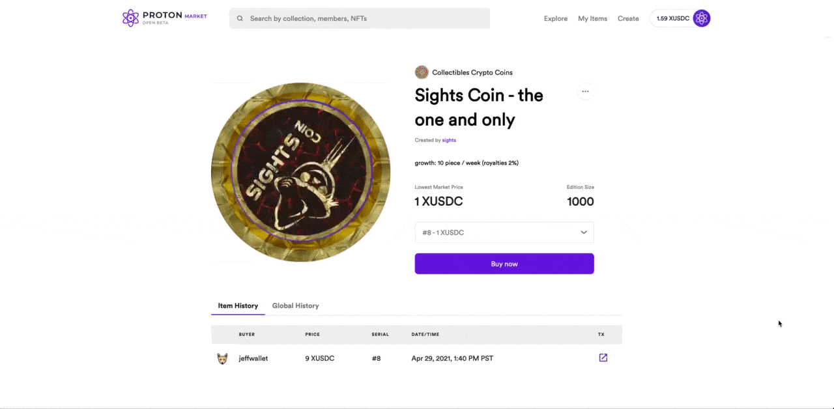Switch to the Global History tab

click(x=295, y=305)
